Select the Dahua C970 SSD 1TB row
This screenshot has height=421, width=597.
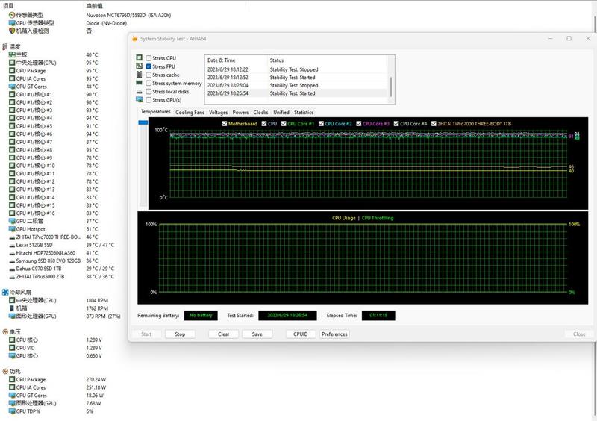61,269
